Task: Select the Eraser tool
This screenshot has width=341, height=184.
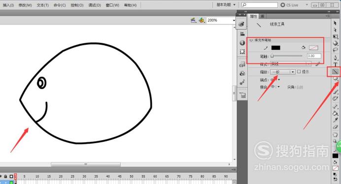Action: (x=335, y=126)
